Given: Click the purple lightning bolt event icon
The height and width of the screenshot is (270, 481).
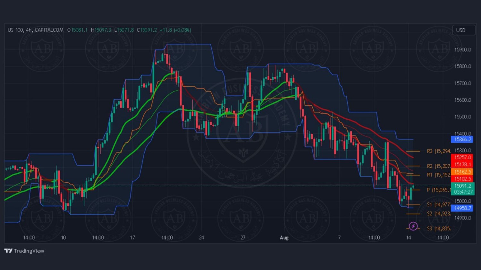Looking at the screenshot, I should coord(413,226).
